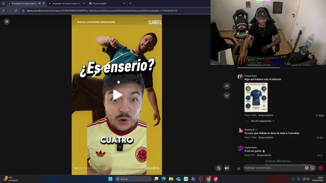
Task: Play the paused TikTok video
Action: (117, 95)
